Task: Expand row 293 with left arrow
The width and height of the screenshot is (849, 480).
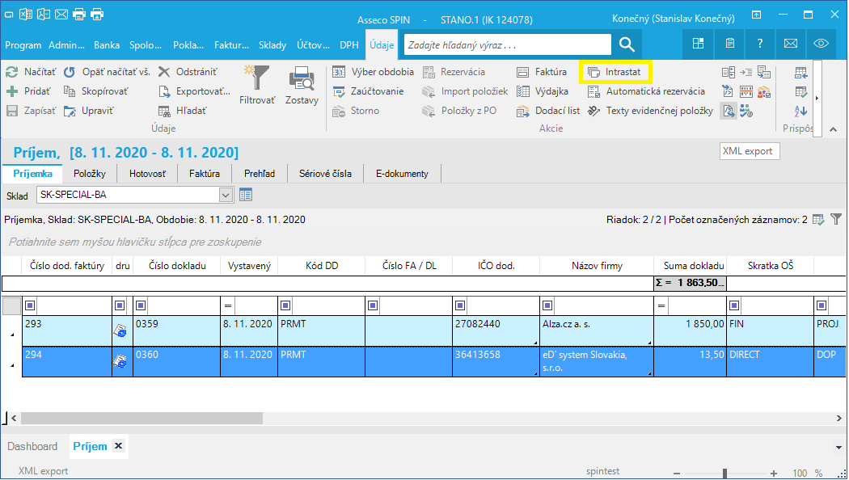Action: pyautogui.click(x=12, y=335)
